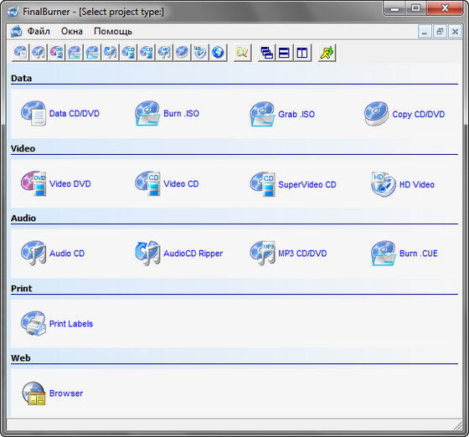
Task: Open SuperVideo CD project
Action: [x=293, y=184]
